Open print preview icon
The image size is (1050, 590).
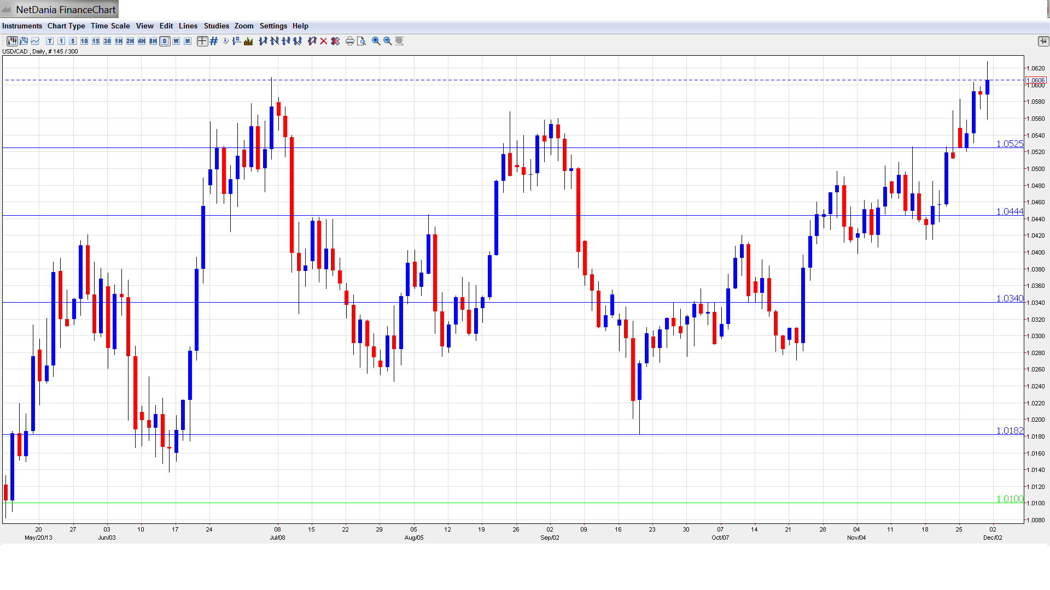[361, 41]
